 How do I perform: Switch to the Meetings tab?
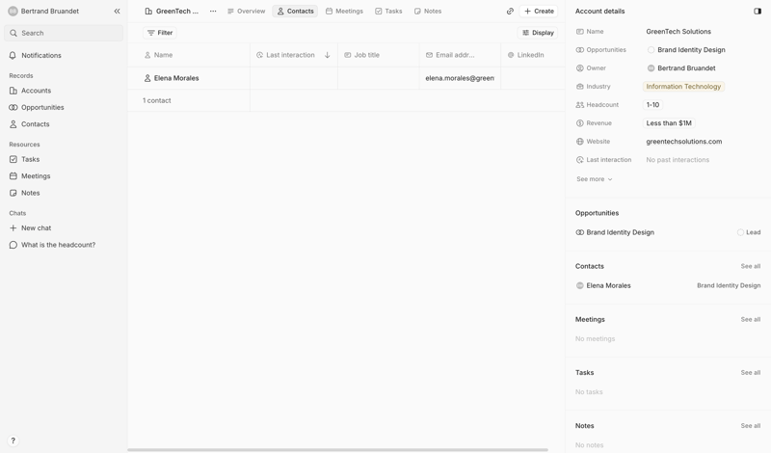(344, 11)
